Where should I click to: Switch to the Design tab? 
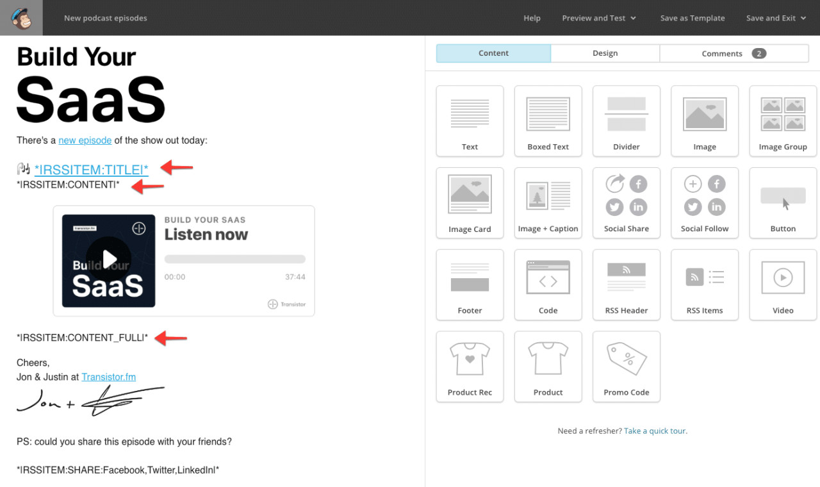[605, 53]
